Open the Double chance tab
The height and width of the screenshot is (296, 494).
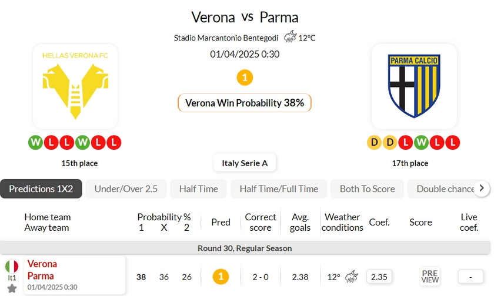pyautogui.click(x=445, y=189)
